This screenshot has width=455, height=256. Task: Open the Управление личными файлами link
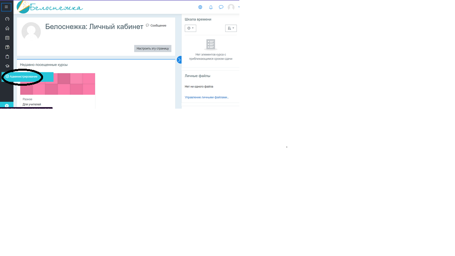coord(207,97)
